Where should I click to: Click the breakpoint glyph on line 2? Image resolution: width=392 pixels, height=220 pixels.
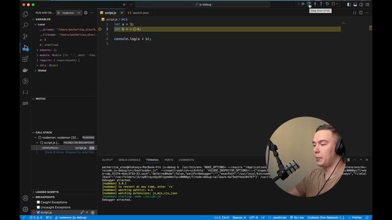pos(100,29)
